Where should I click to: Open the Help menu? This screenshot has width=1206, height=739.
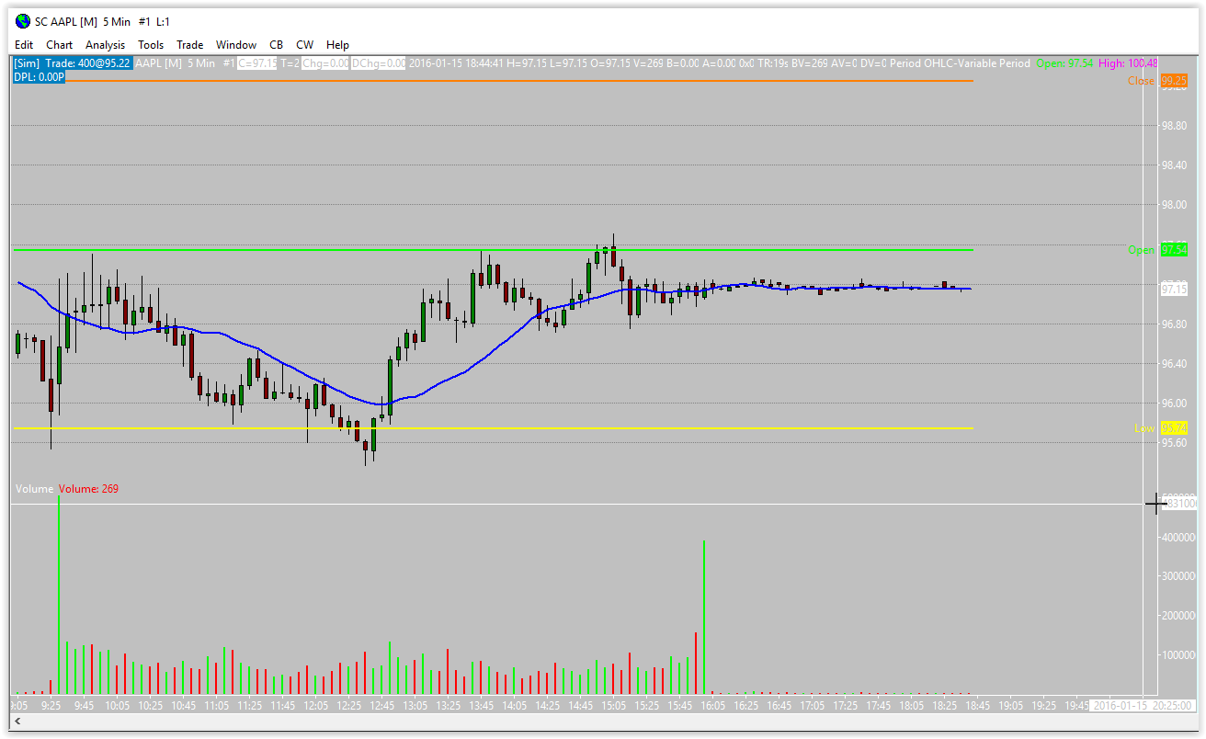pyautogui.click(x=337, y=44)
